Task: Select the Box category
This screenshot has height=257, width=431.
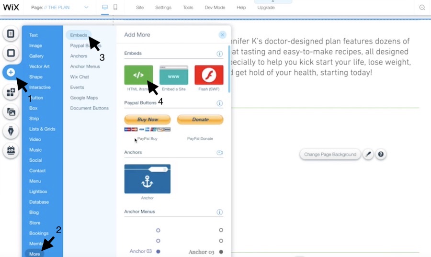Action: tap(33, 108)
